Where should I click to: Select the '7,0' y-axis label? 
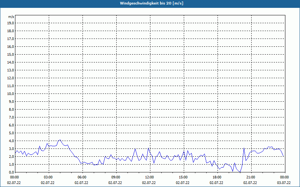11,117
